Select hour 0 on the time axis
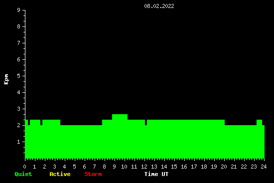Viewport: 274px width, 183px height. (x=24, y=167)
